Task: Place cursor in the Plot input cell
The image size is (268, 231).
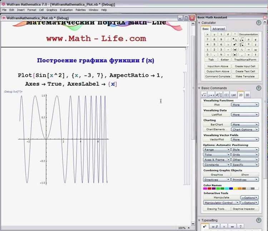Action: tap(91, 80)
